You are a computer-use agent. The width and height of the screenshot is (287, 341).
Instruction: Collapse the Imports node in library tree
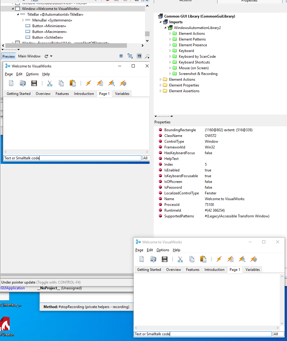coord(161,22)
